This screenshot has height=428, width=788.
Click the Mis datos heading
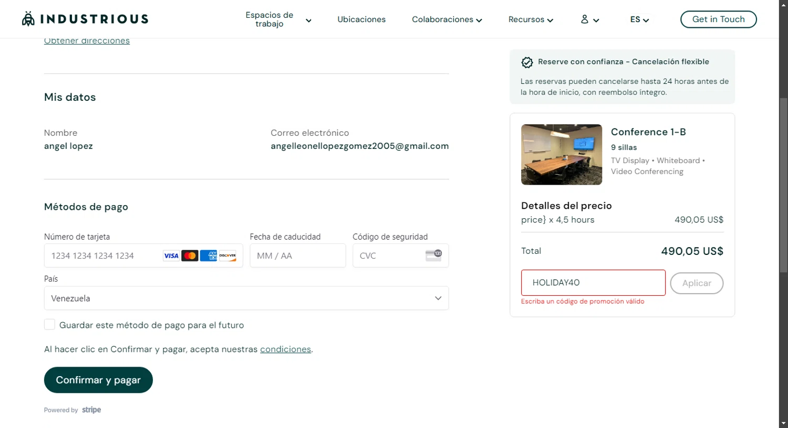click(x=70, y=97)
